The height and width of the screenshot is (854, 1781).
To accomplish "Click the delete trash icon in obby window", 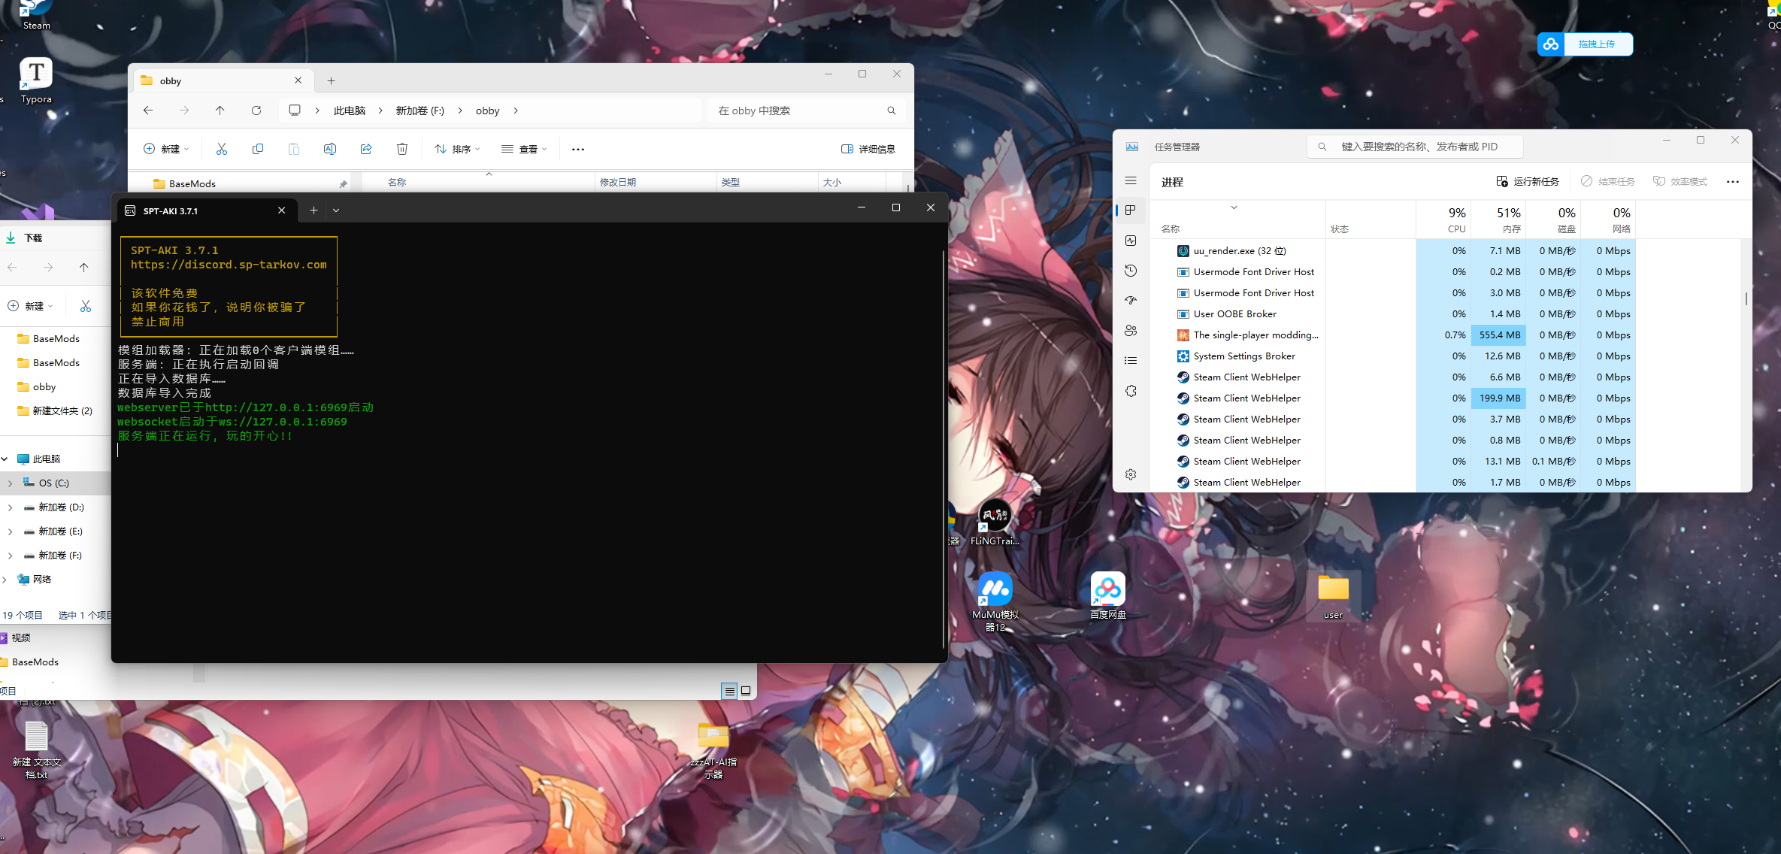I will pos(402,149).
